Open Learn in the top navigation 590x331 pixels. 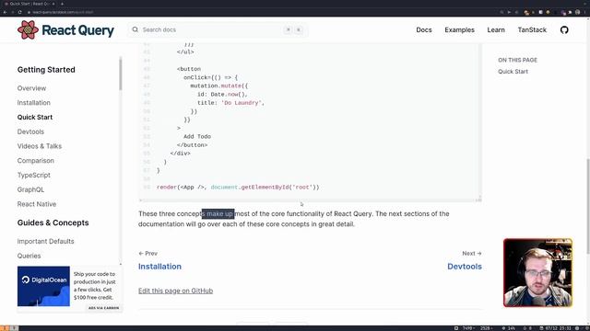[x=496, y=30]
